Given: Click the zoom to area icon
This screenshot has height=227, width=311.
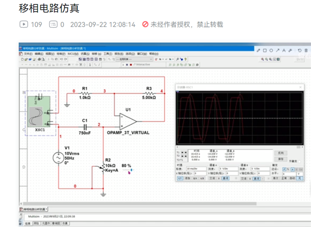Looking at the screenshot, I should [x=270, y=59].
